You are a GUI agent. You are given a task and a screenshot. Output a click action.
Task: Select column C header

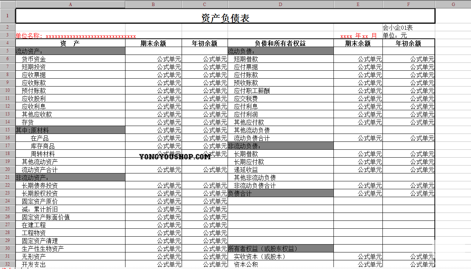pyautogui.click(x=205, y=4)
